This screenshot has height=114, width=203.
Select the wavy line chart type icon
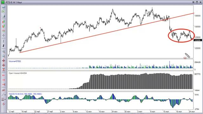tap(3, 31)
